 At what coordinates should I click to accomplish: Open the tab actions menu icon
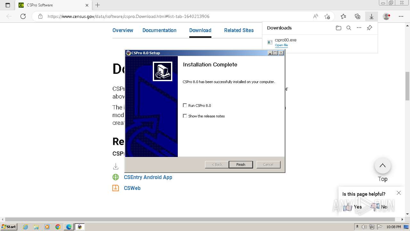point(8,5)
